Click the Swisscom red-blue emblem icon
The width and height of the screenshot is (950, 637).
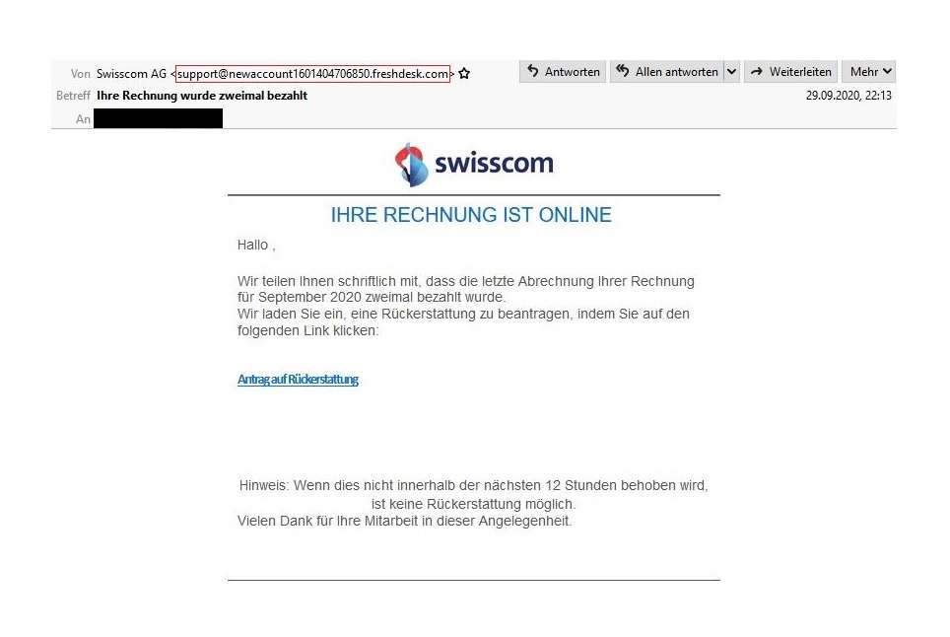click(412, 165)
